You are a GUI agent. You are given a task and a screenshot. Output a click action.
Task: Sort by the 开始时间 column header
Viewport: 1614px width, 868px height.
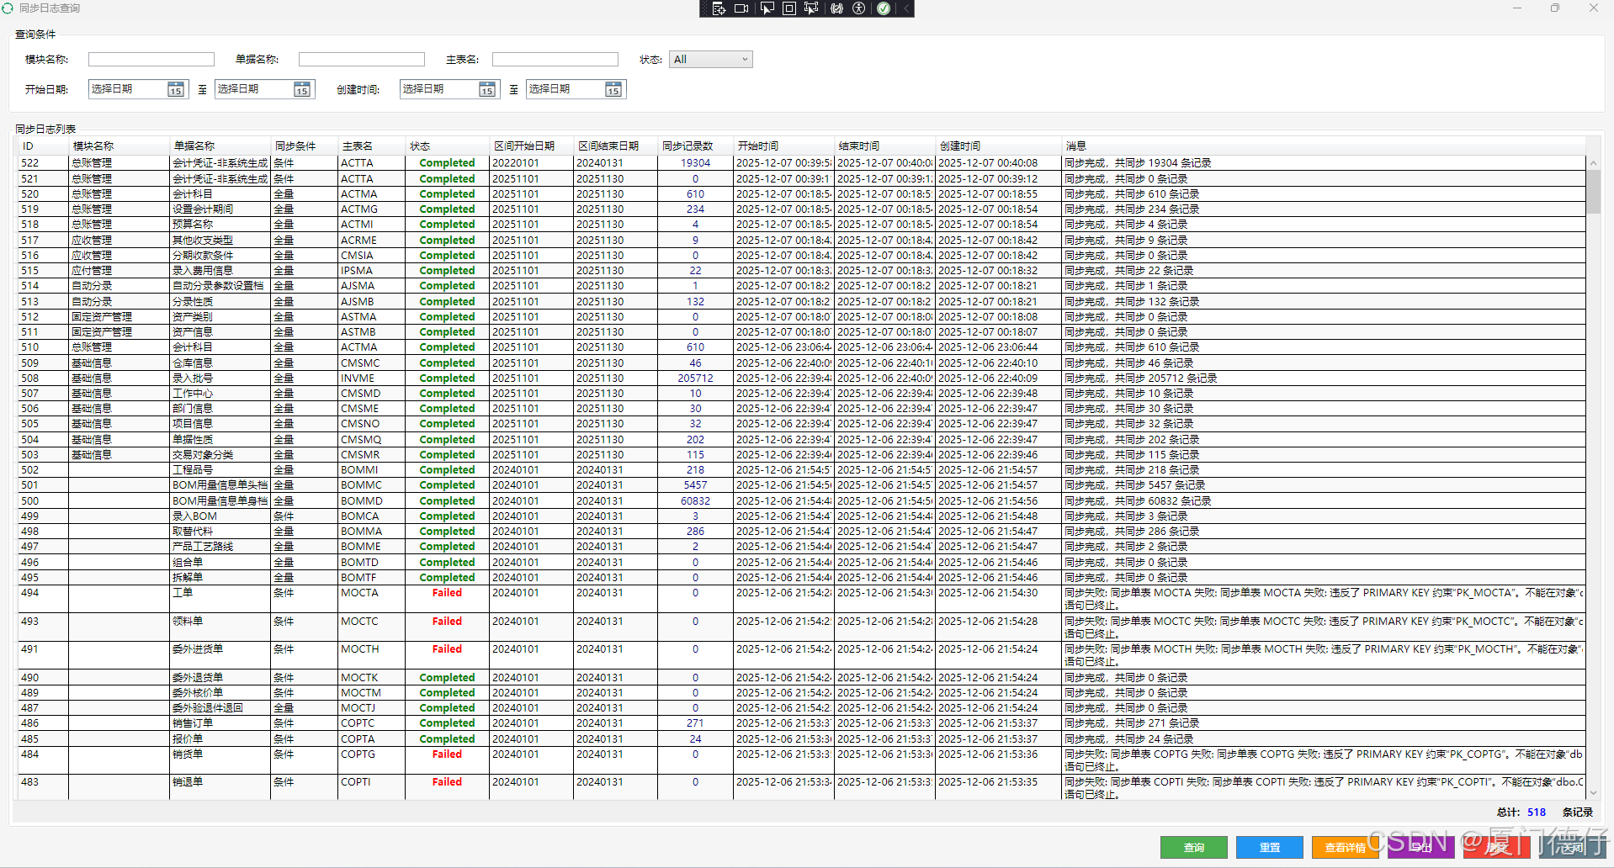784,146
